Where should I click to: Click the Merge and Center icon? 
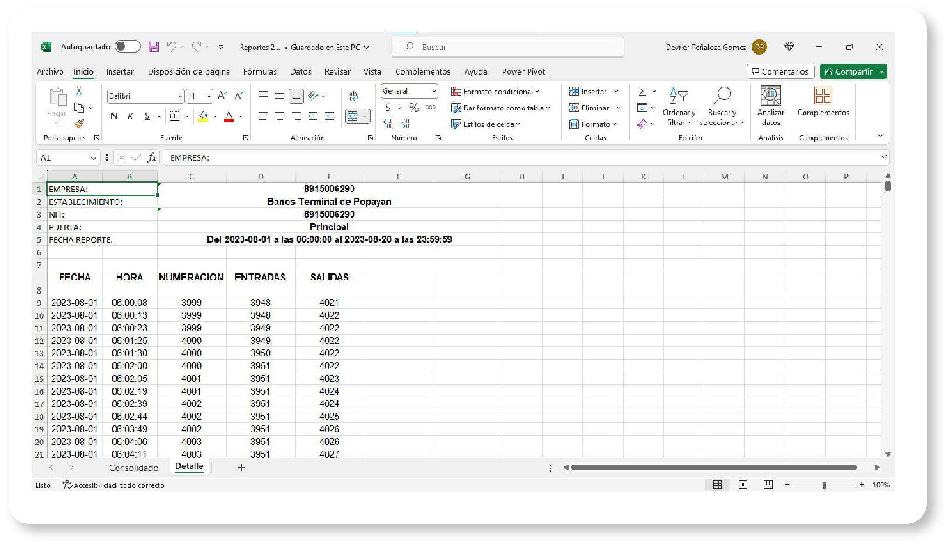tap(353, 116)
